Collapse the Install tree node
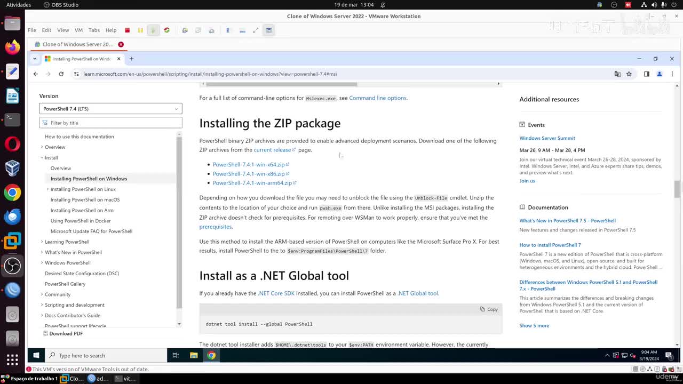683x384 pixels. click(42, 157)
